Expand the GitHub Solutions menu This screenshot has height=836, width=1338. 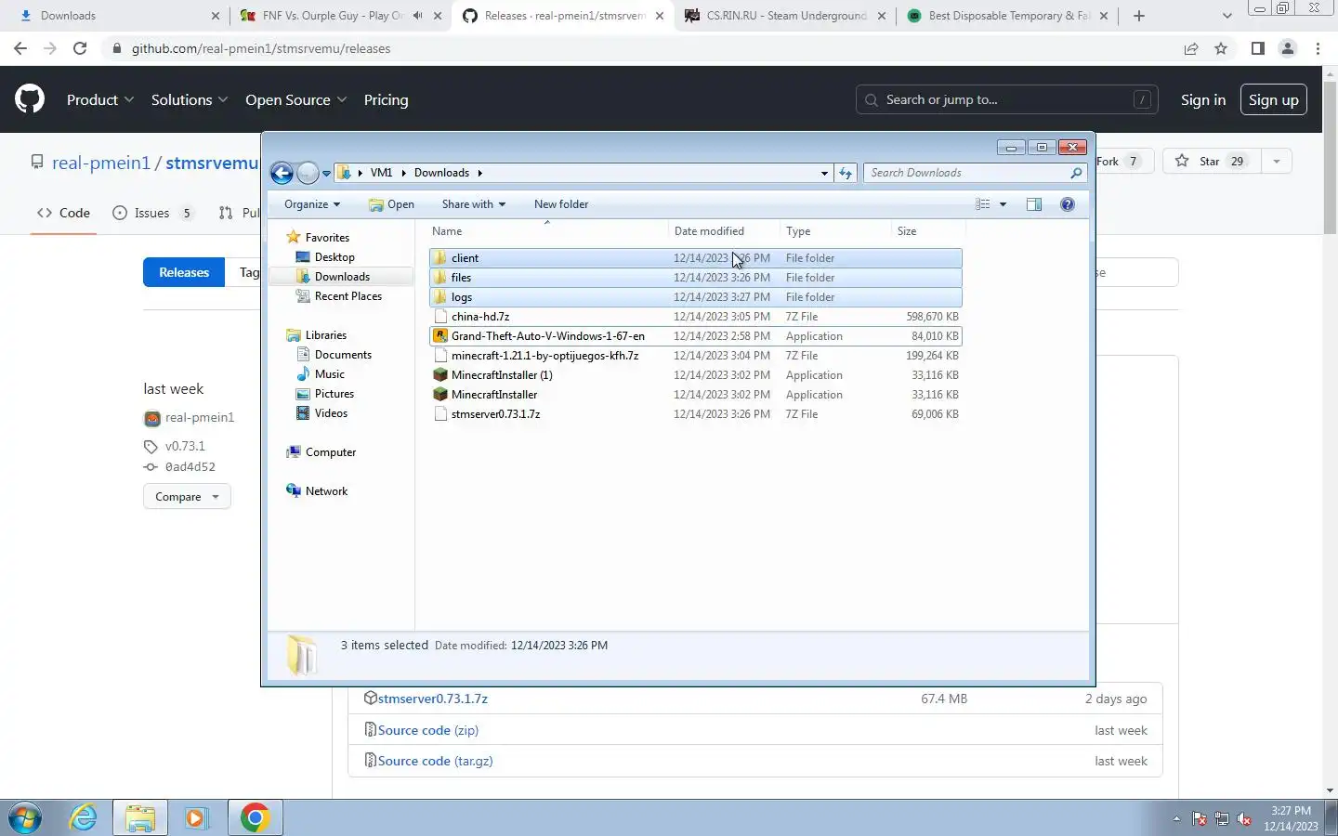190,99
